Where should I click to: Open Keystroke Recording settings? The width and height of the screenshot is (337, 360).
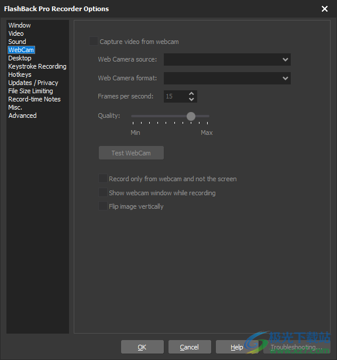pos(37,66)
